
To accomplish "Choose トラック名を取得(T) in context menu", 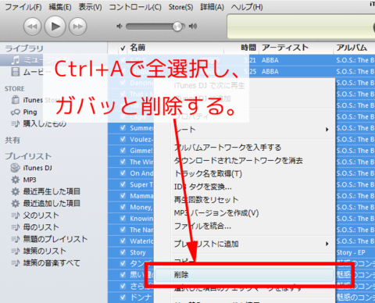I will pyautogui.click(x=208, y=173).
